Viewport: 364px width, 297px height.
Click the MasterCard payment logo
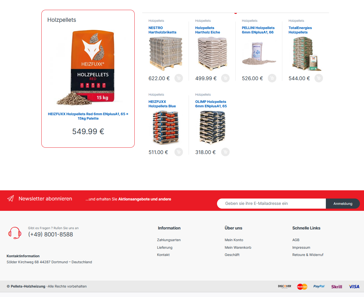(302, 287)
